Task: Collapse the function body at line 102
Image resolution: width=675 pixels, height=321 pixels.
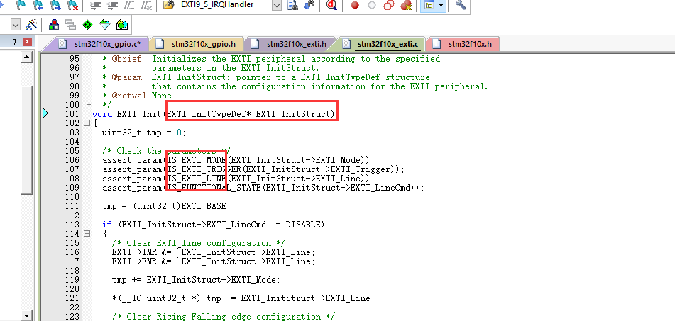Action: click(x=87, y=123)
